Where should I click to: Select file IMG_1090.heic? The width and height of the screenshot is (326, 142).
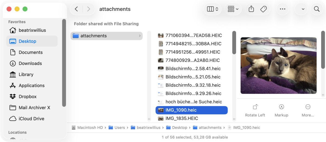pos(192,110)
